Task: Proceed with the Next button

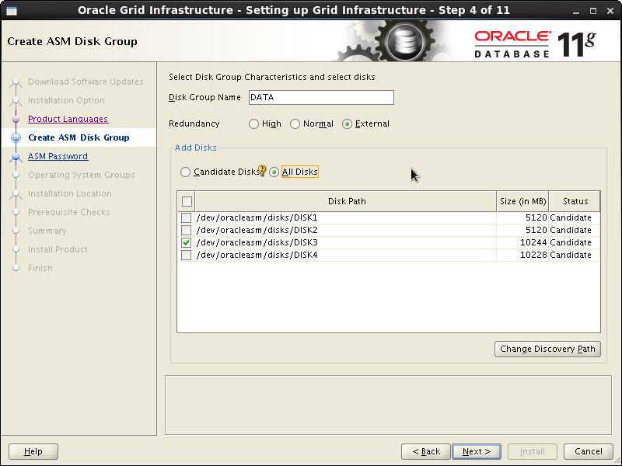Action: point(477,451)
